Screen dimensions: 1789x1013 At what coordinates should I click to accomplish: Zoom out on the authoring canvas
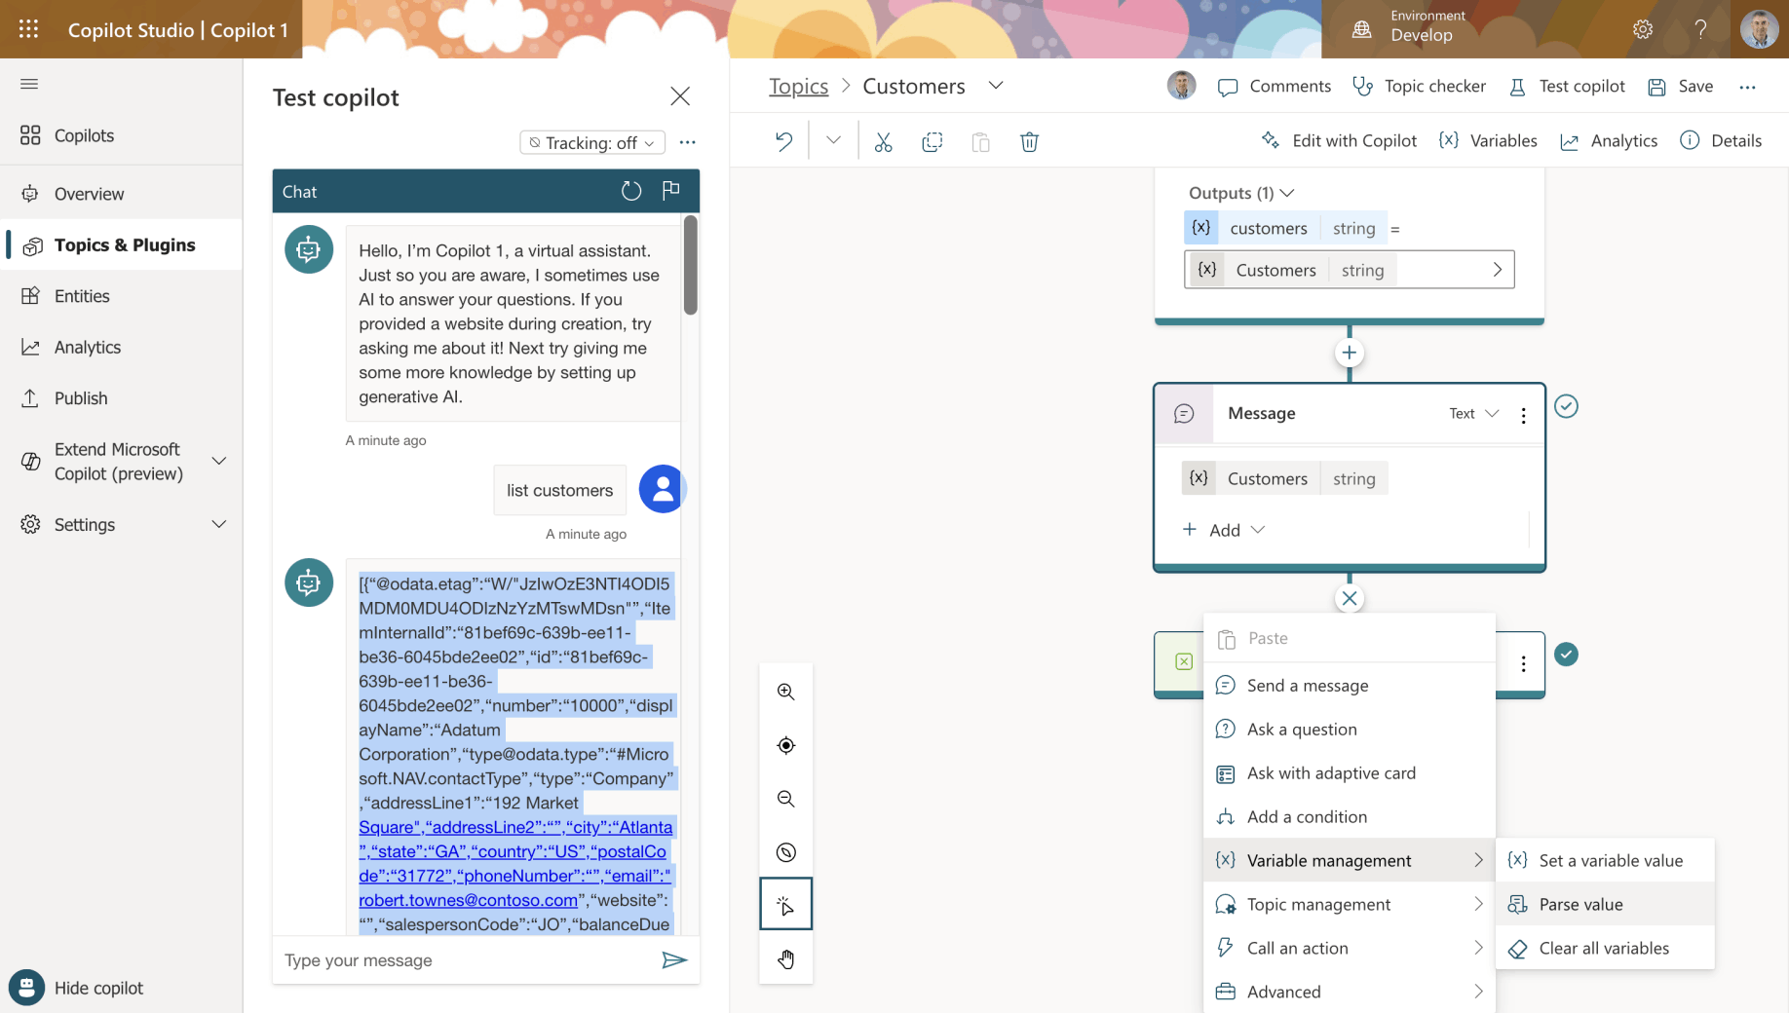[786, 799]
